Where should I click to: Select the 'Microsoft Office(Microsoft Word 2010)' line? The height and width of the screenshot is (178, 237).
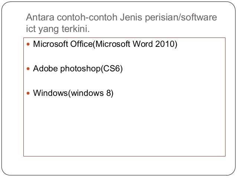105,45
